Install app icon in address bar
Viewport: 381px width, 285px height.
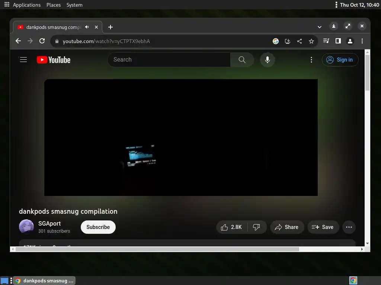pyautogui.click(x=288, y=41)
